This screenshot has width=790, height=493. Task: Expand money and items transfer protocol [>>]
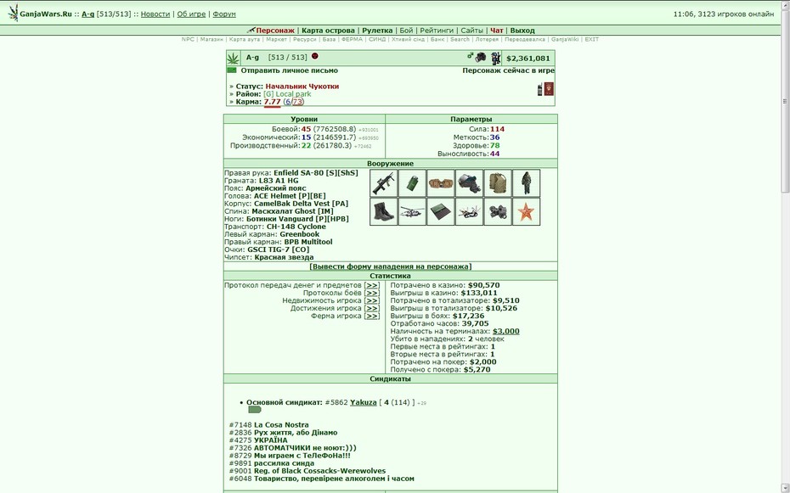coord(372,285)
